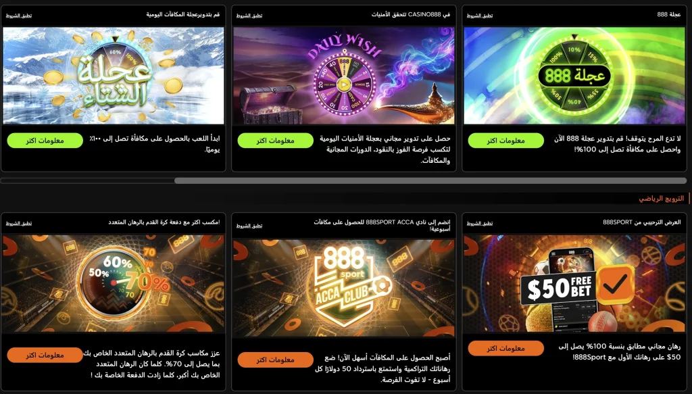Click the العرض الترحيبي من 888SPORT card title
692x394 pixels.
tap(642, 222)
